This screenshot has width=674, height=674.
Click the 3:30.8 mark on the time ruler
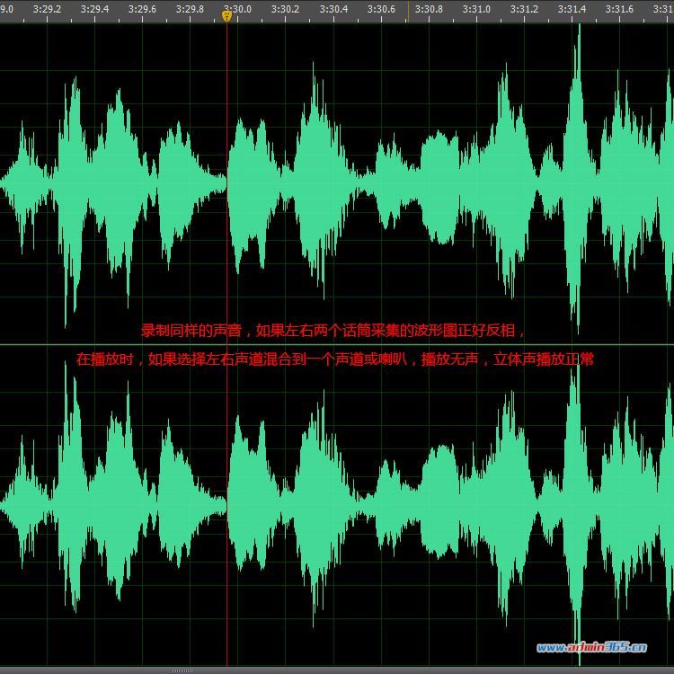429,9
